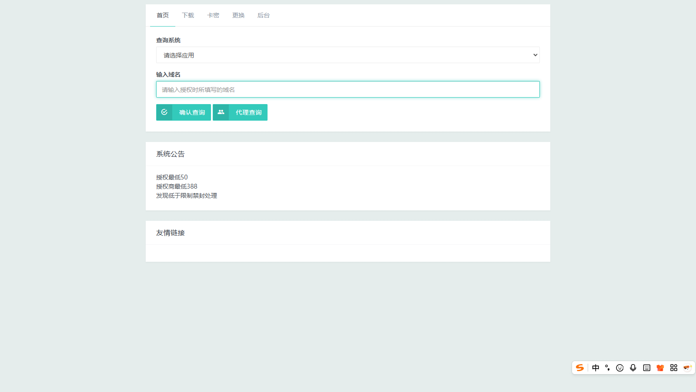Return to the 首页 tab
Image resolution: width=696 pixels, height=392 pixels.
162,15
